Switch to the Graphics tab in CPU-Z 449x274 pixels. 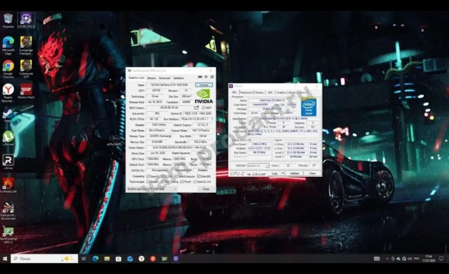tap(281, 92)
